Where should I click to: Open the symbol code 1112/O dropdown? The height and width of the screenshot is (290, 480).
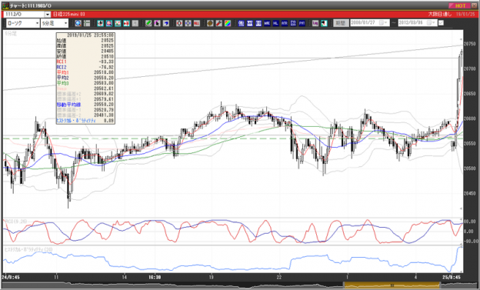48,15
